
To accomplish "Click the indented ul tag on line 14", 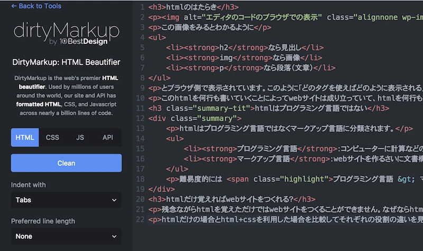I will pos(175,139).
